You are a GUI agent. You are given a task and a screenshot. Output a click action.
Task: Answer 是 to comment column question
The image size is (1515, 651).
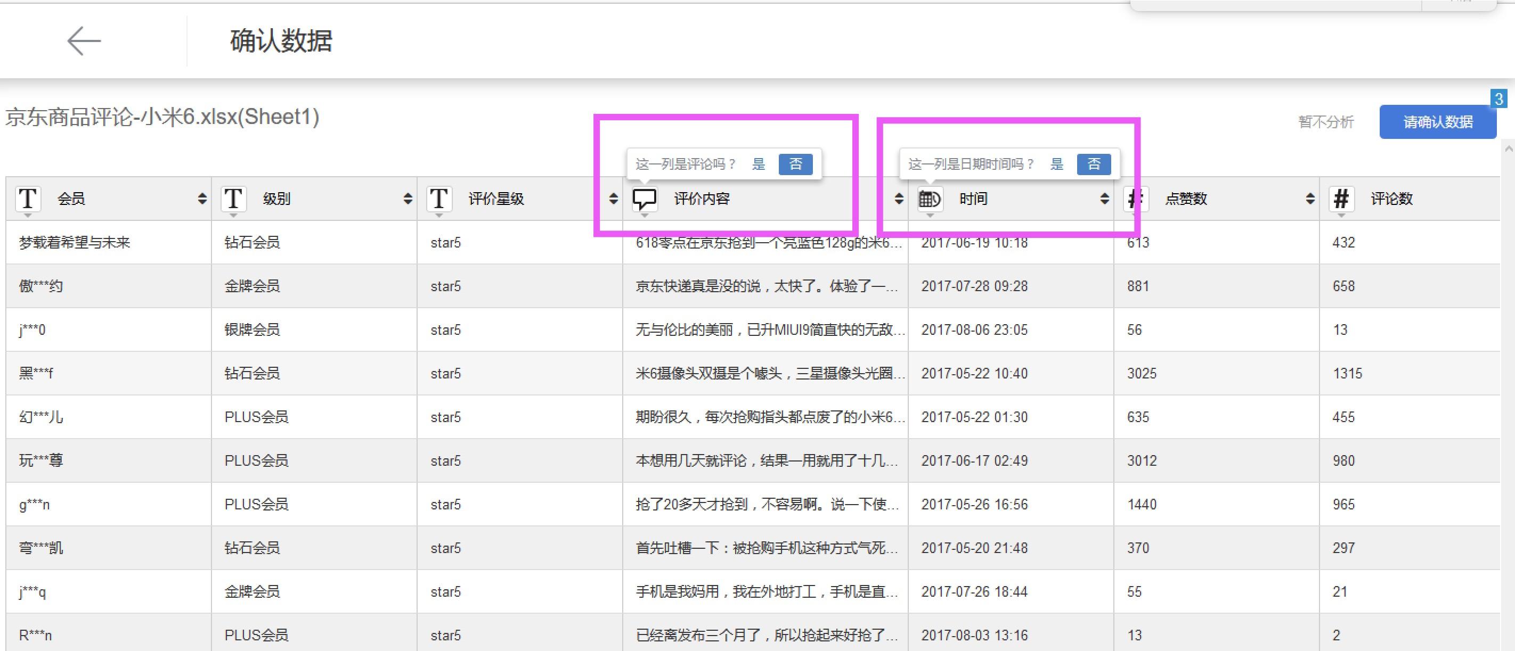(x=759, y=164)
